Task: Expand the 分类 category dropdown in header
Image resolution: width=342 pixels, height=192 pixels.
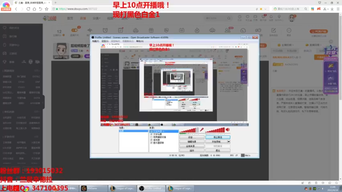Action: (96, 18)
